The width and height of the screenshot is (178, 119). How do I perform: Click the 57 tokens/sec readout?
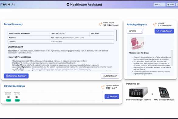(111, 25)
